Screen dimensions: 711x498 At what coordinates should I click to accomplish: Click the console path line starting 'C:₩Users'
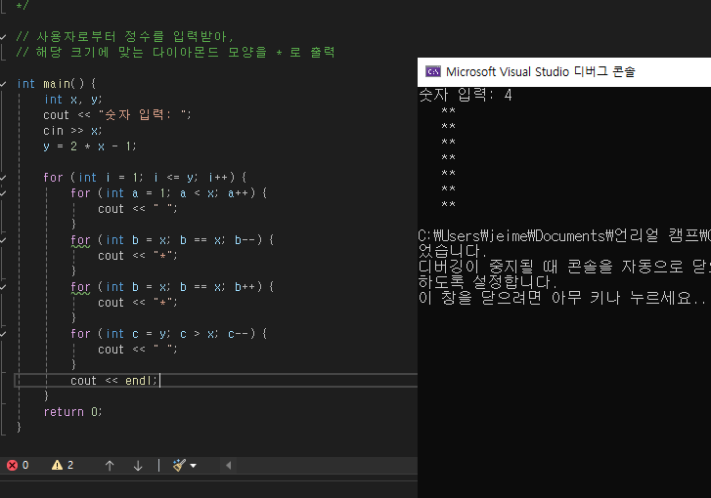pos(564,236)
